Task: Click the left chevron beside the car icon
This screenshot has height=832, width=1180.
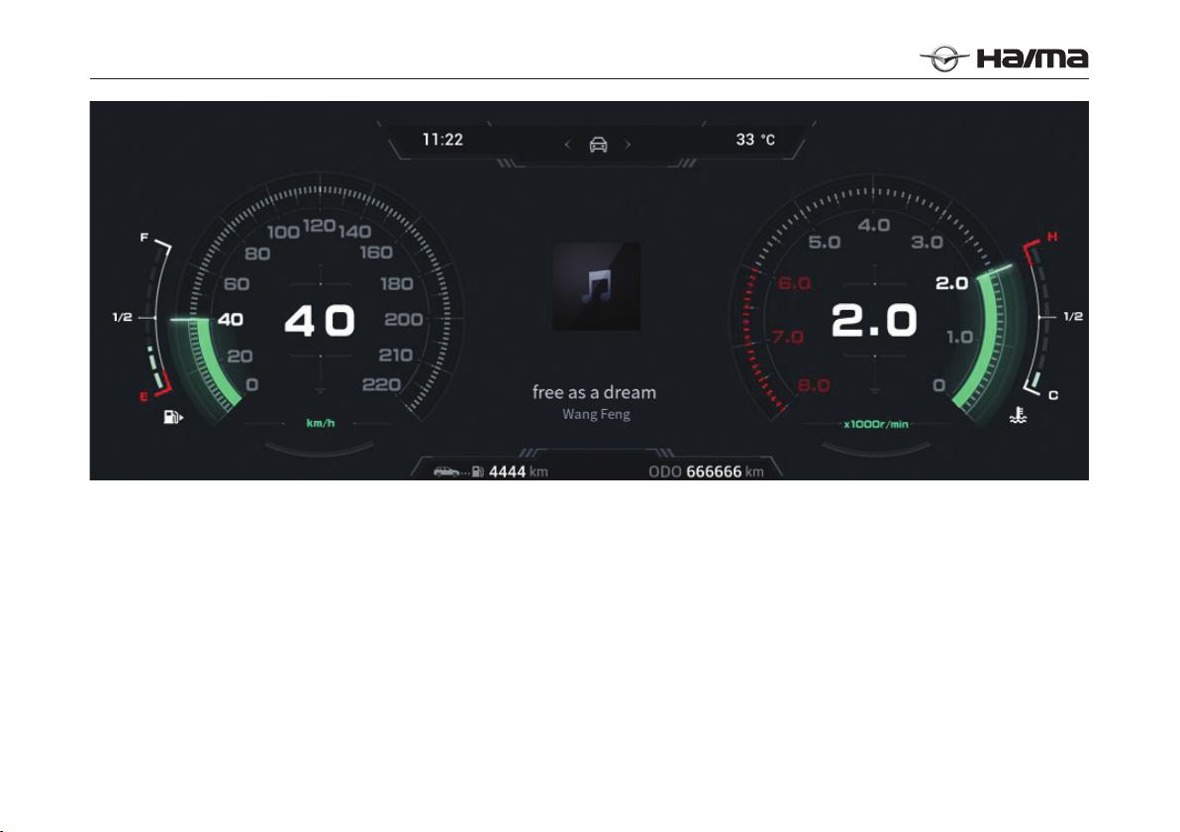Action: (x=567, y=145)
